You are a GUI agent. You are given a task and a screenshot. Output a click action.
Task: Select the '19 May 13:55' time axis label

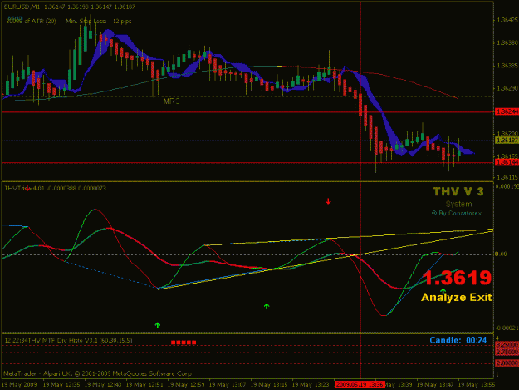click(477, 385)
